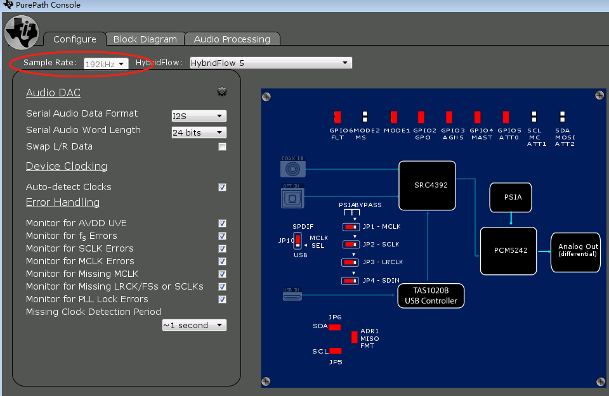Click the USB IN connector icon
This screenshot has height=396, width=609.
292,294
